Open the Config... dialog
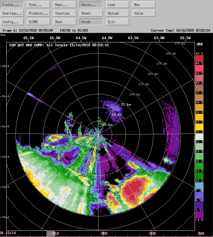The height and width of the screenshot is (237, 213). 12,22
